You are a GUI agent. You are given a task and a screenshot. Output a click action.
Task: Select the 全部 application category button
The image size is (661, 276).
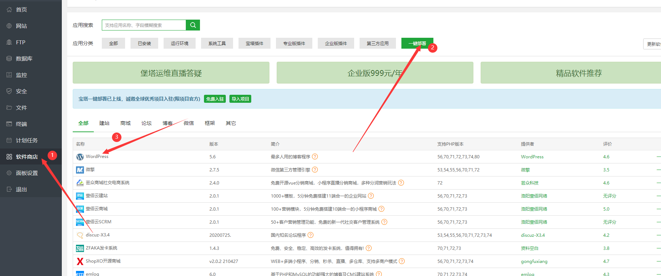pos(113,43)
